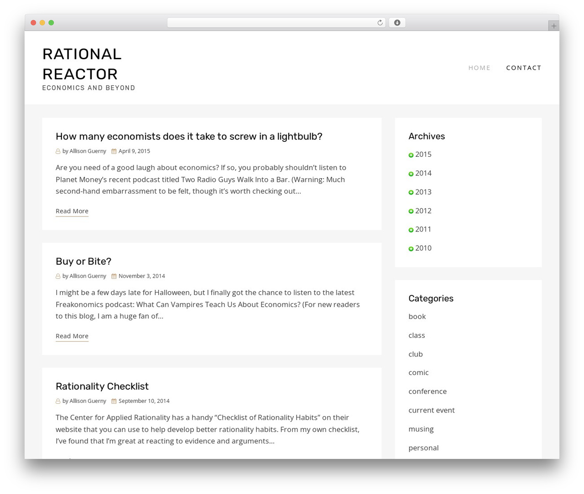Open the lightbulb economists post title

(189, 136)
